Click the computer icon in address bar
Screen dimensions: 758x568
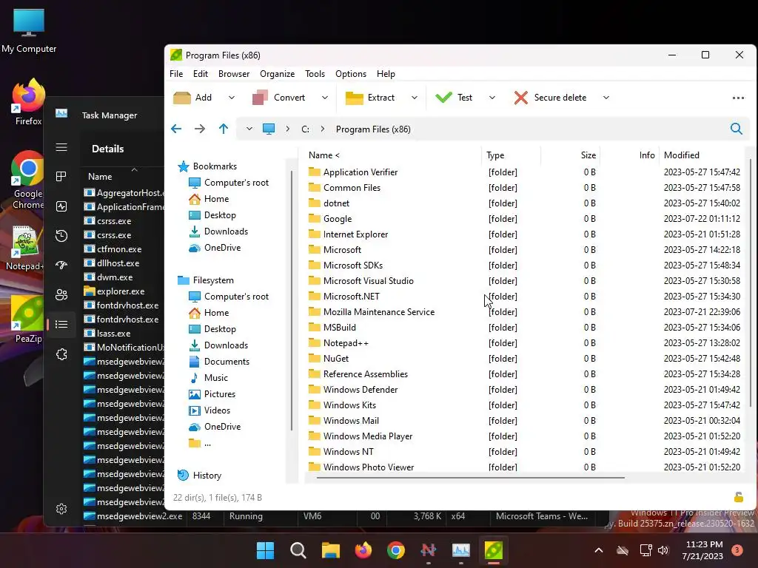269,129
